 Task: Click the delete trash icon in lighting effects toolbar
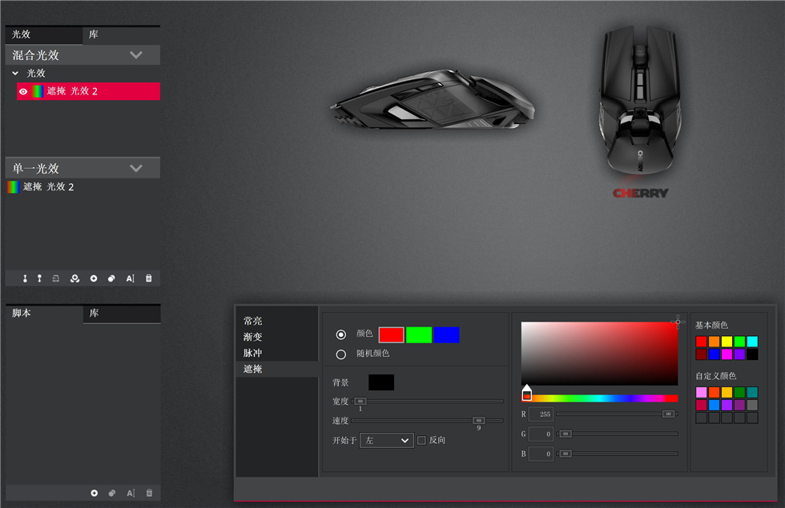(x=148, y=278)
